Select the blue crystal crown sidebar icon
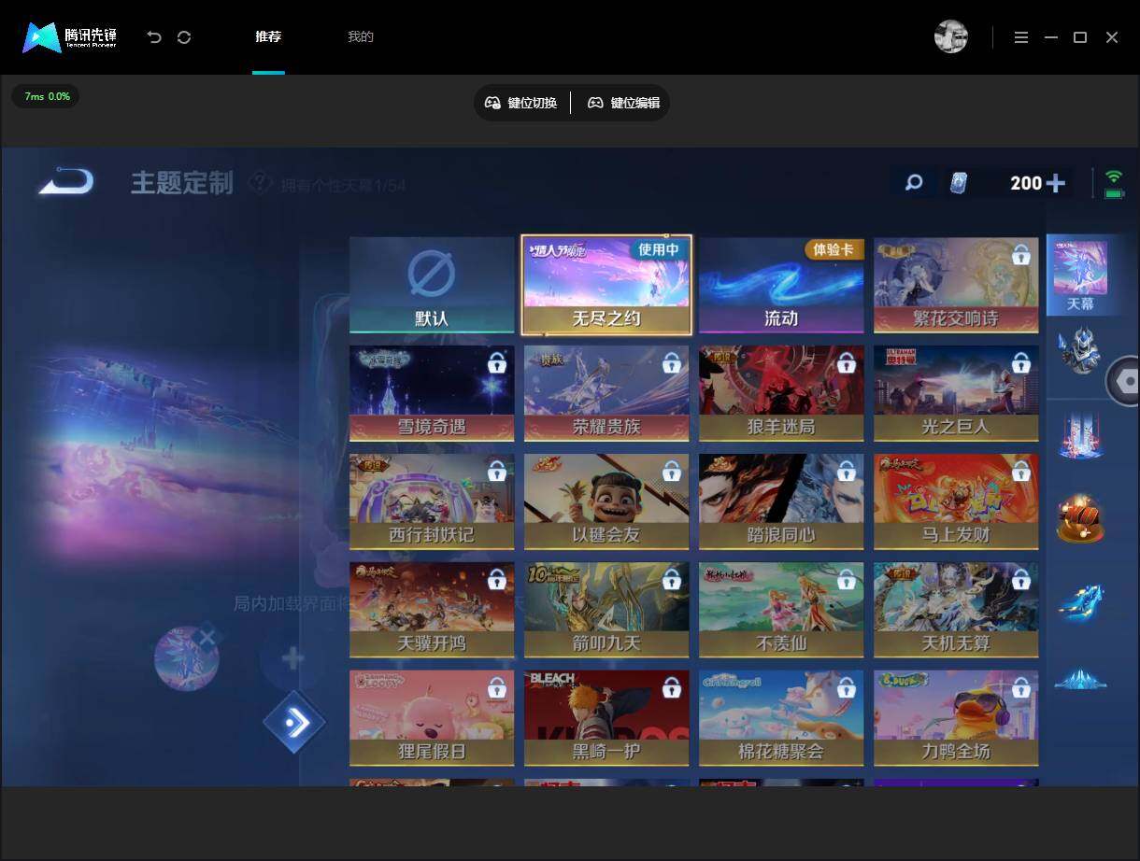 pos(1080,679)
